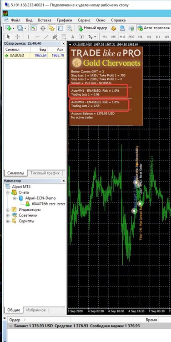Select the Общие tab in Navigator

coord(14,310)
